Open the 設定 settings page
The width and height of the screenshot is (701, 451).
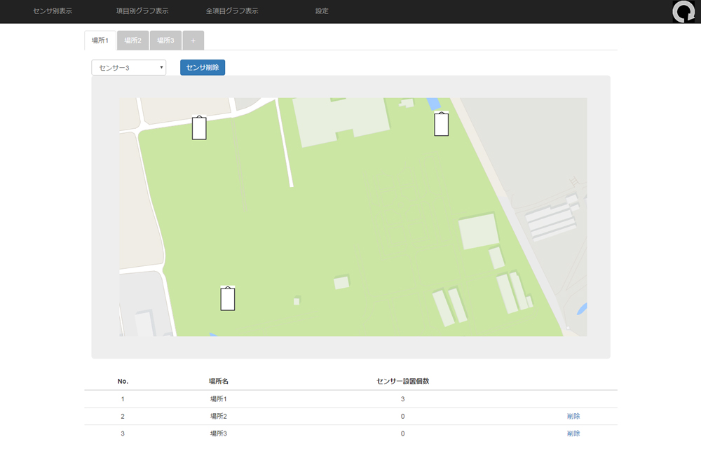322,11
